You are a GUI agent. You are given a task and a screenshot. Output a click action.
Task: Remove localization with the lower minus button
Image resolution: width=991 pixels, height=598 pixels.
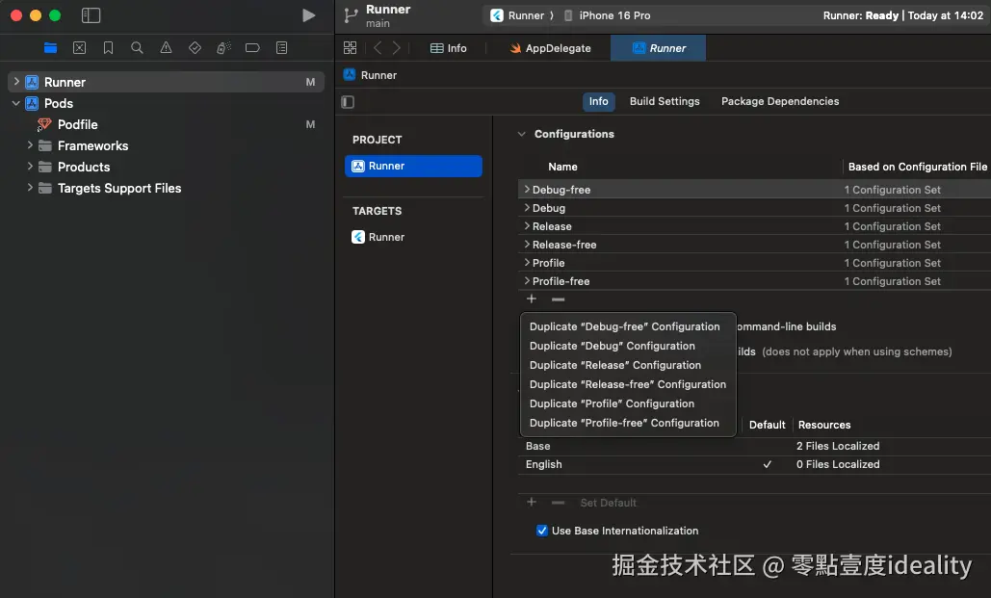tap(558, 502)
